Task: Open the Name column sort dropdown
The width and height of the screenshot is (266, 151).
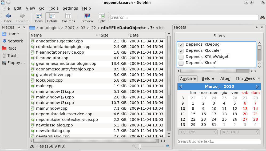Action: (97, 35)
